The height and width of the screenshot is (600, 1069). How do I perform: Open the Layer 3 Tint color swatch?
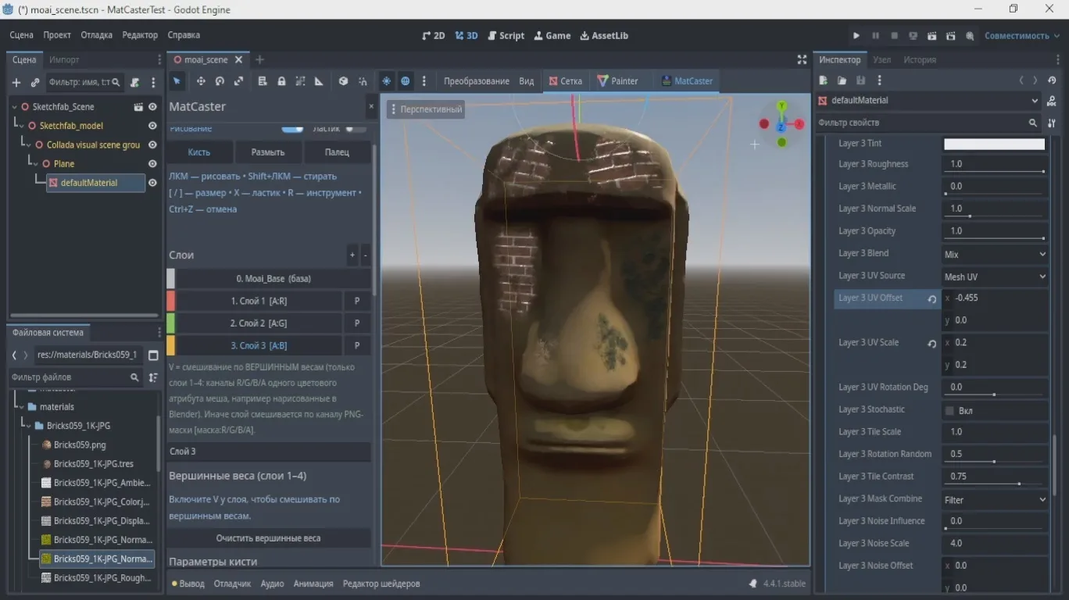click(994, 144)
